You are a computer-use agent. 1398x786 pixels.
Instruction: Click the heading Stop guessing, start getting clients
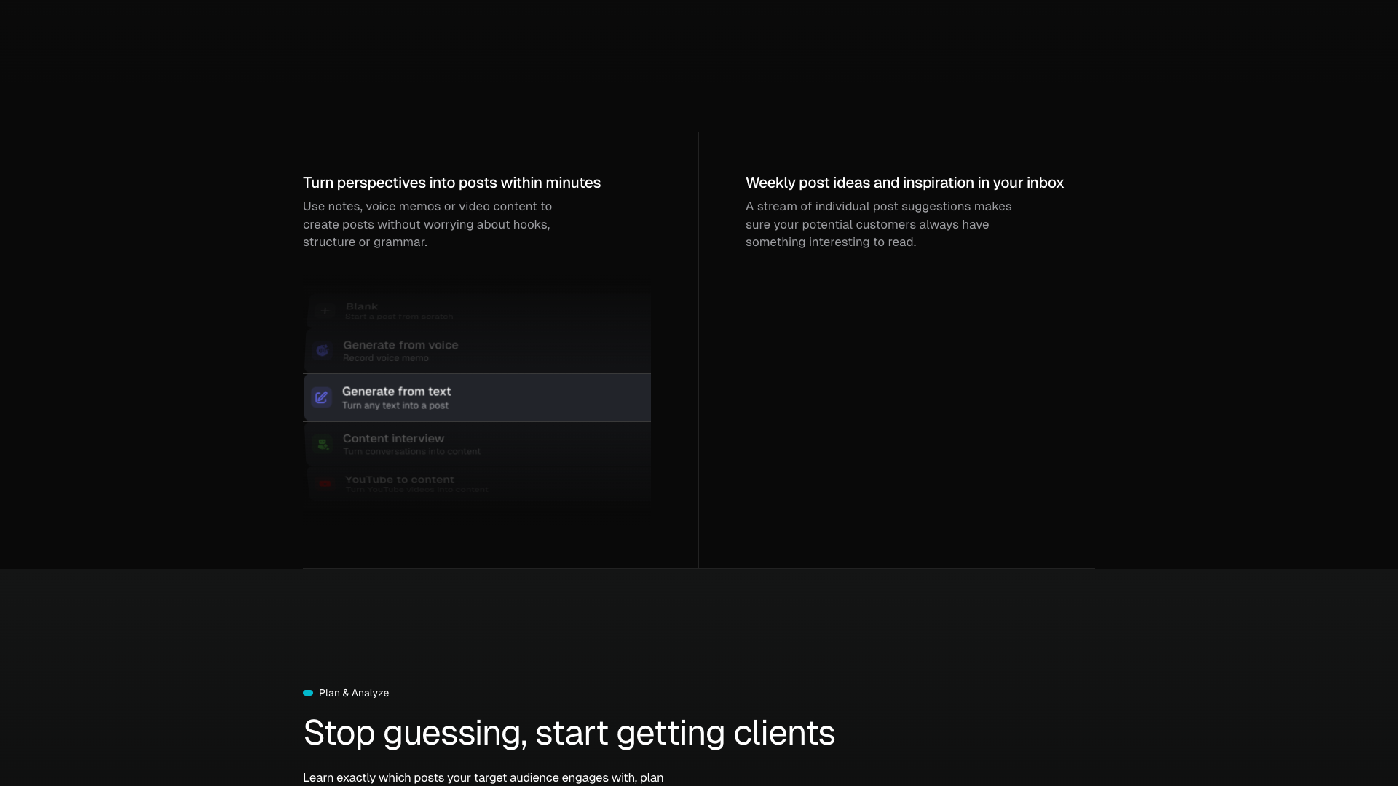569,733
